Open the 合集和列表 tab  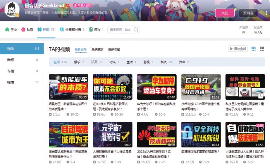[72, 29]
